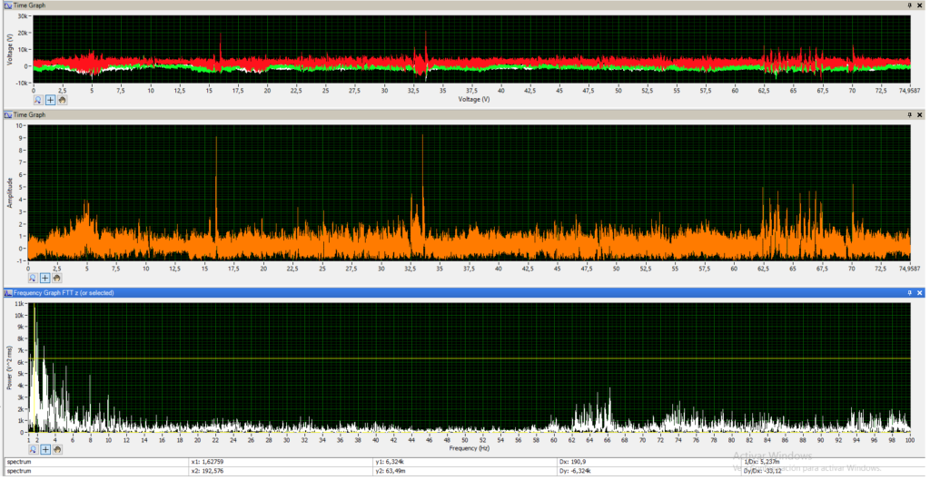Viewport: 930px width, 480px height.
Task: Click the Frequency Graph panel title icon
Action: (x=8, y=293)
